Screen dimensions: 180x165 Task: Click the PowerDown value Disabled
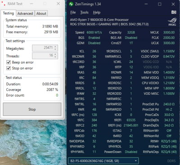(x=131, y=152)
